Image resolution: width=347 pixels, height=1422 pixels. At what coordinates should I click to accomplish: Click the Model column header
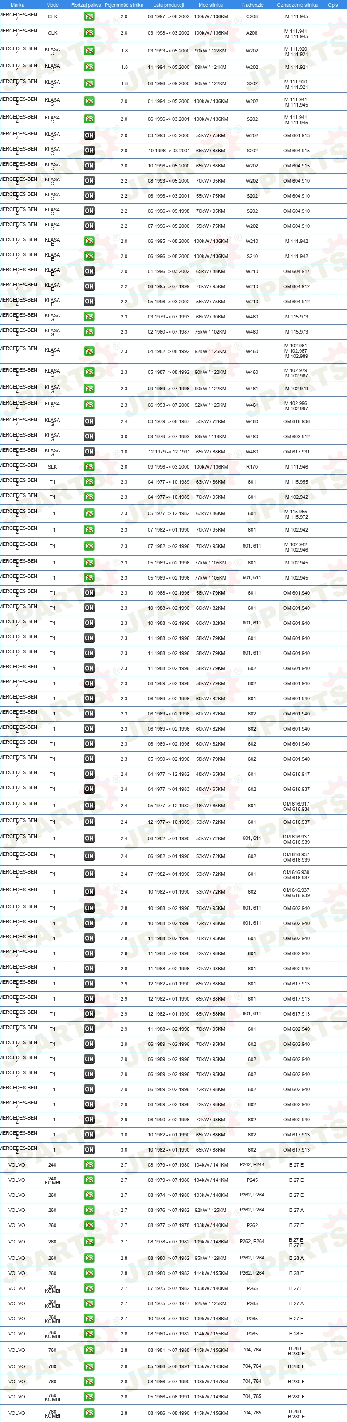coord(52,4)
